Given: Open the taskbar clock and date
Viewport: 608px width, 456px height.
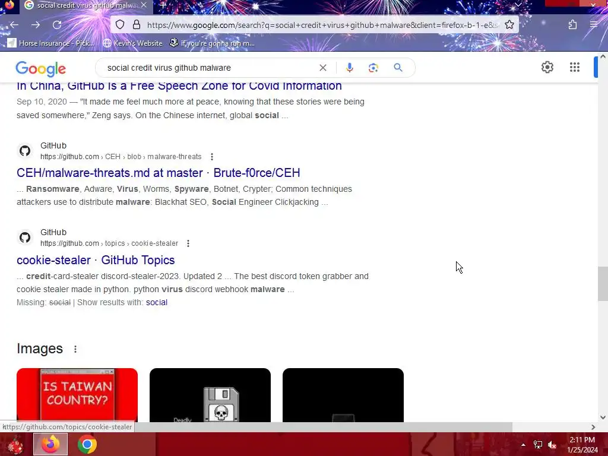Looking at the screenshot, I should tap(582, 445).
